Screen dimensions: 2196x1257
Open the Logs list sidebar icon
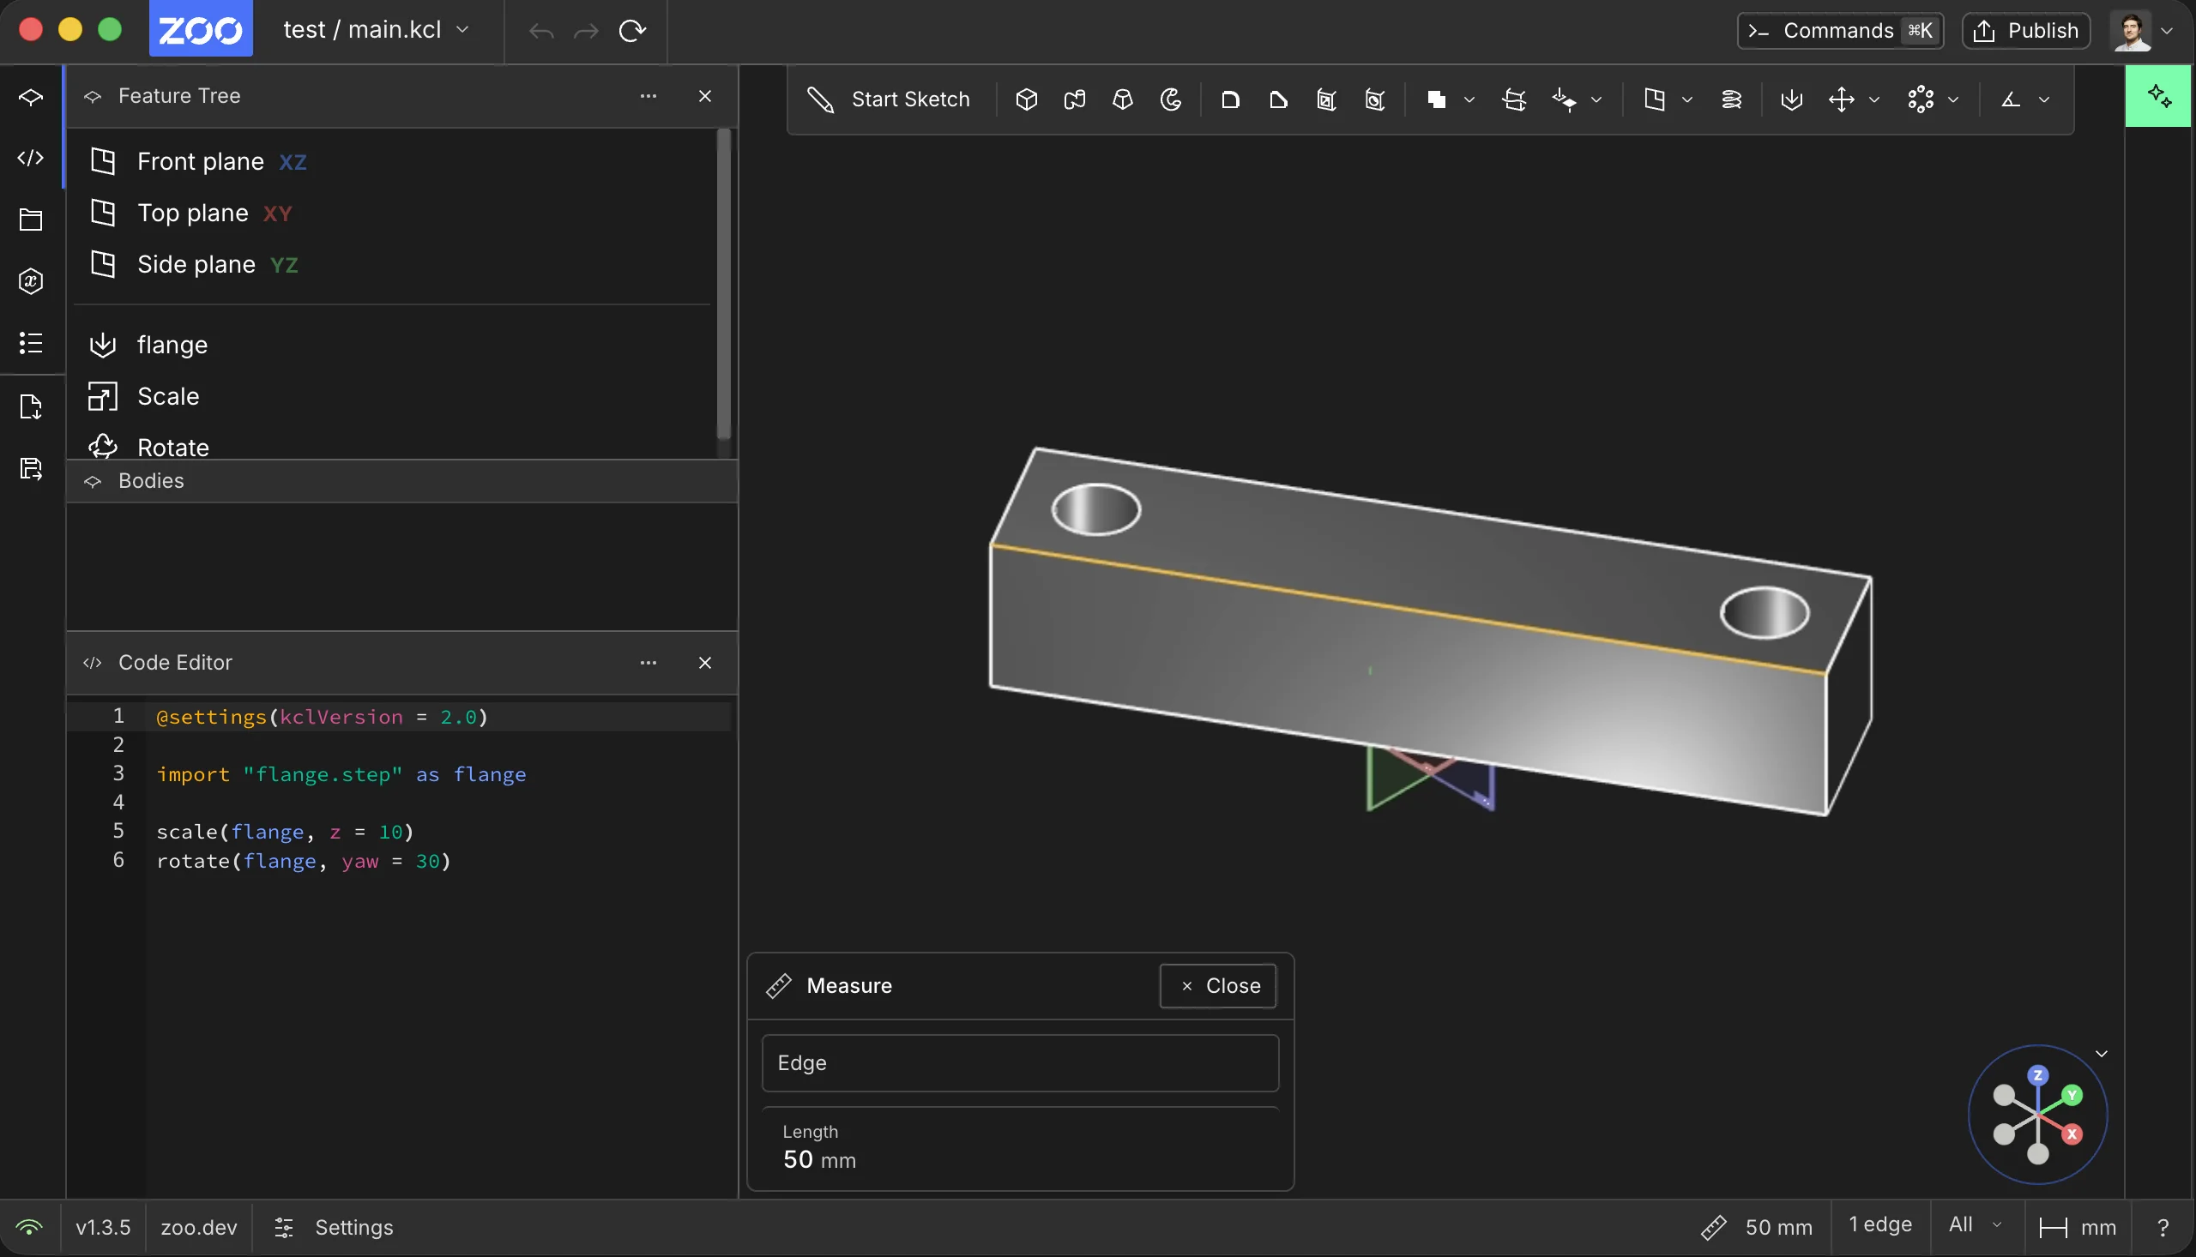31,343
